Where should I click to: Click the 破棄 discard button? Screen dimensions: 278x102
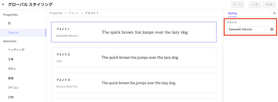tap(269, 5)
